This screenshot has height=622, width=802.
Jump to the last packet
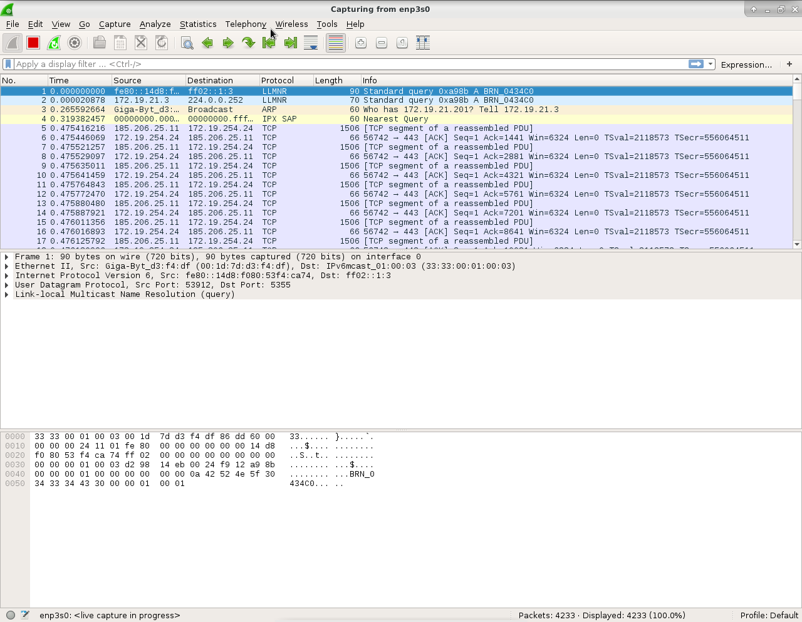(290, 43)
